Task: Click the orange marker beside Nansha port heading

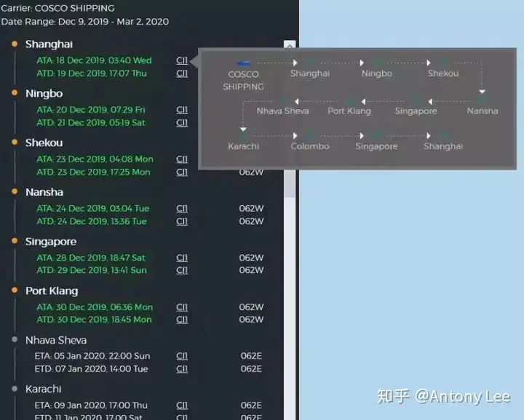Action: 15,191
